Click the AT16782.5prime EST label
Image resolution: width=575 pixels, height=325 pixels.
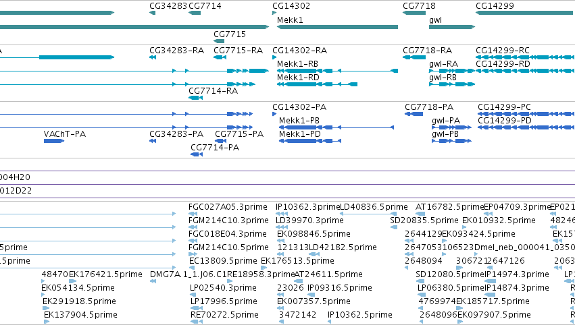click(450, 207)
